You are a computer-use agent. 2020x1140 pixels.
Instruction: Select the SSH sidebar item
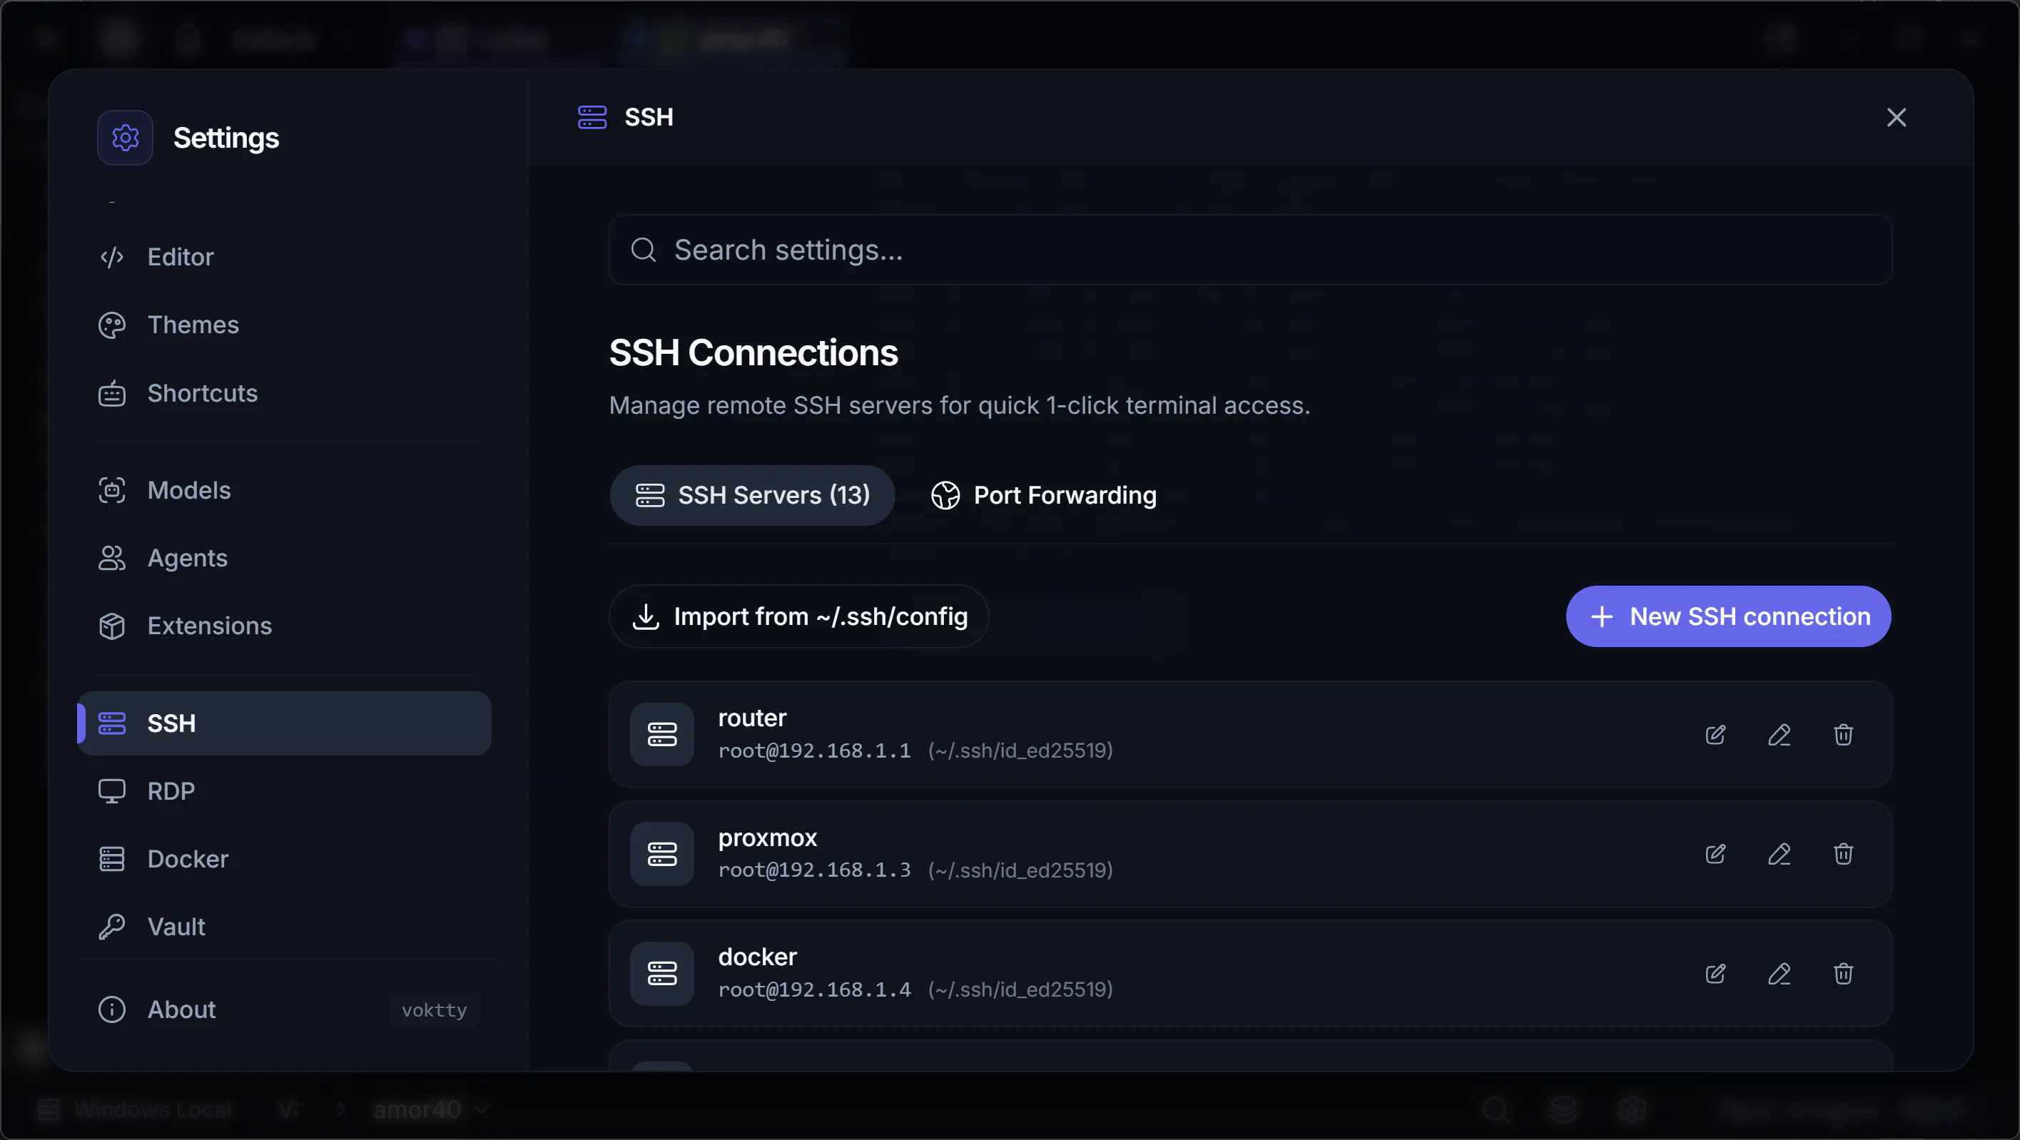pos(284,723)
